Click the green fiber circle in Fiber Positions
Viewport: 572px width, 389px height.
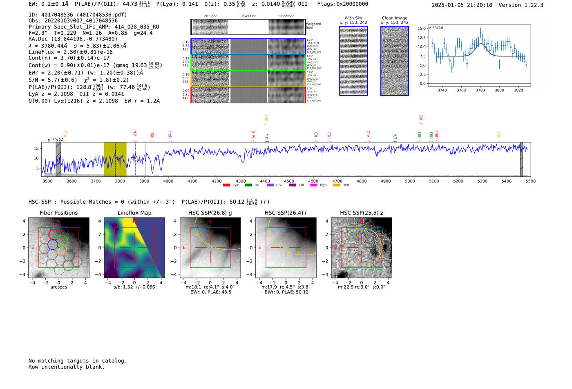click(x=62, y=240)
